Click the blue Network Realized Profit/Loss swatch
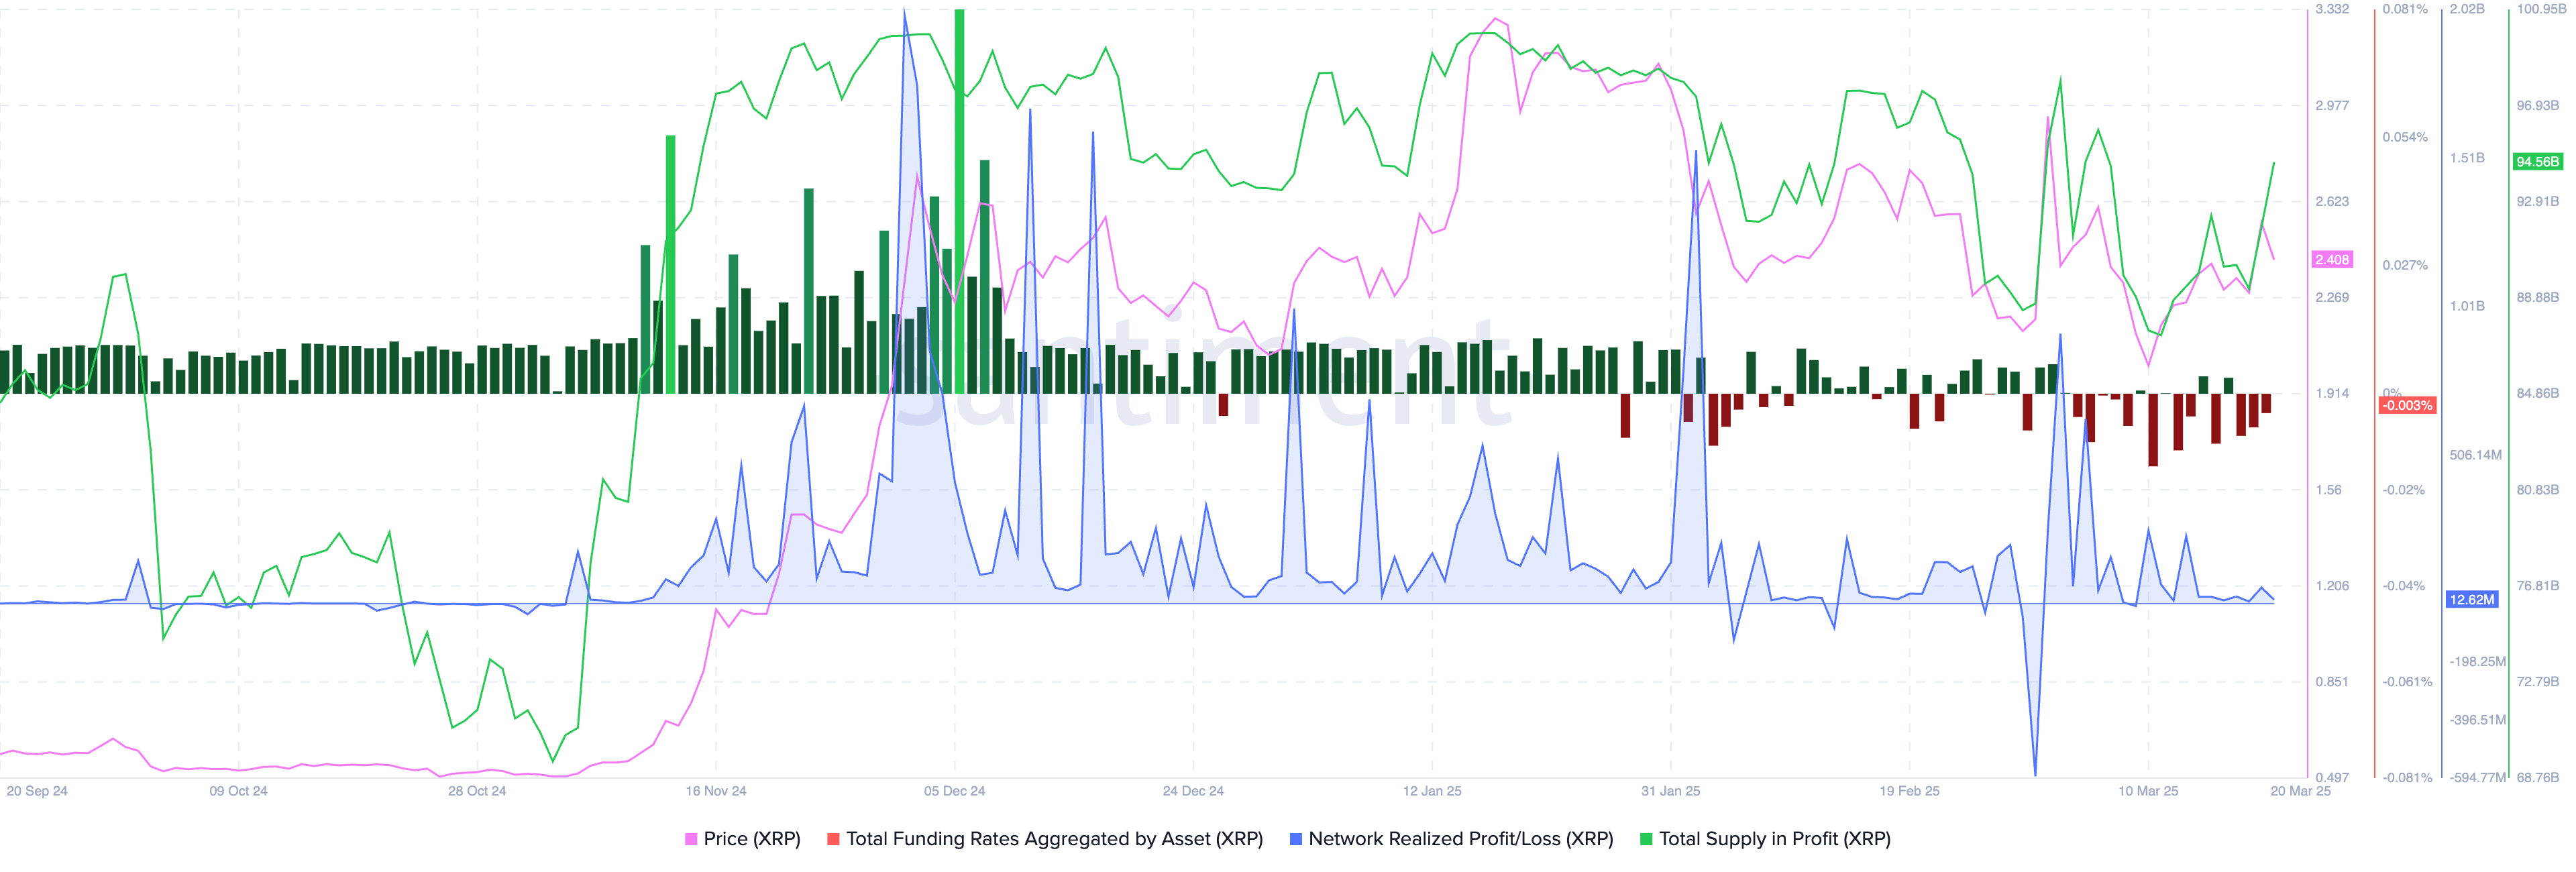The height and width of the screenshot is (872, 2576). pos(1296,839)
